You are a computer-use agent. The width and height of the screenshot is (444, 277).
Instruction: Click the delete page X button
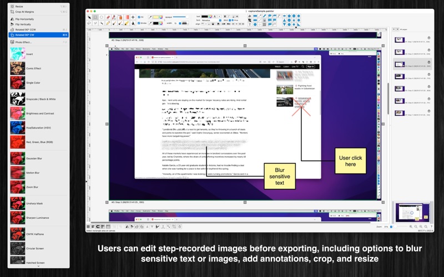[x=397, y=29]
